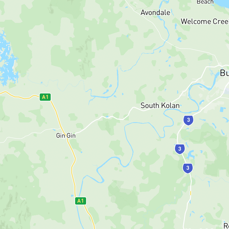Screen dimensions: 229x229
Task: Click the A1 shield south of Gin Gin
Action: [81, 201]
